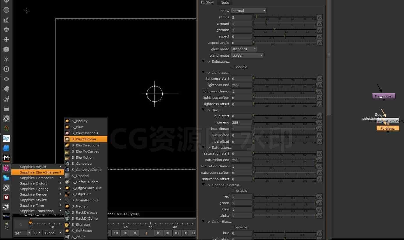Open the Views eye toolbar icon
Screen dimensions: 404x240
pyautogui.click(x=6, y=79)
